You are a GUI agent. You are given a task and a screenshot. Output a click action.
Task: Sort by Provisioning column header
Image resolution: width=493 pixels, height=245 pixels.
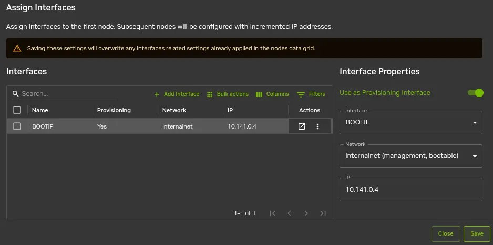[114, 110]
